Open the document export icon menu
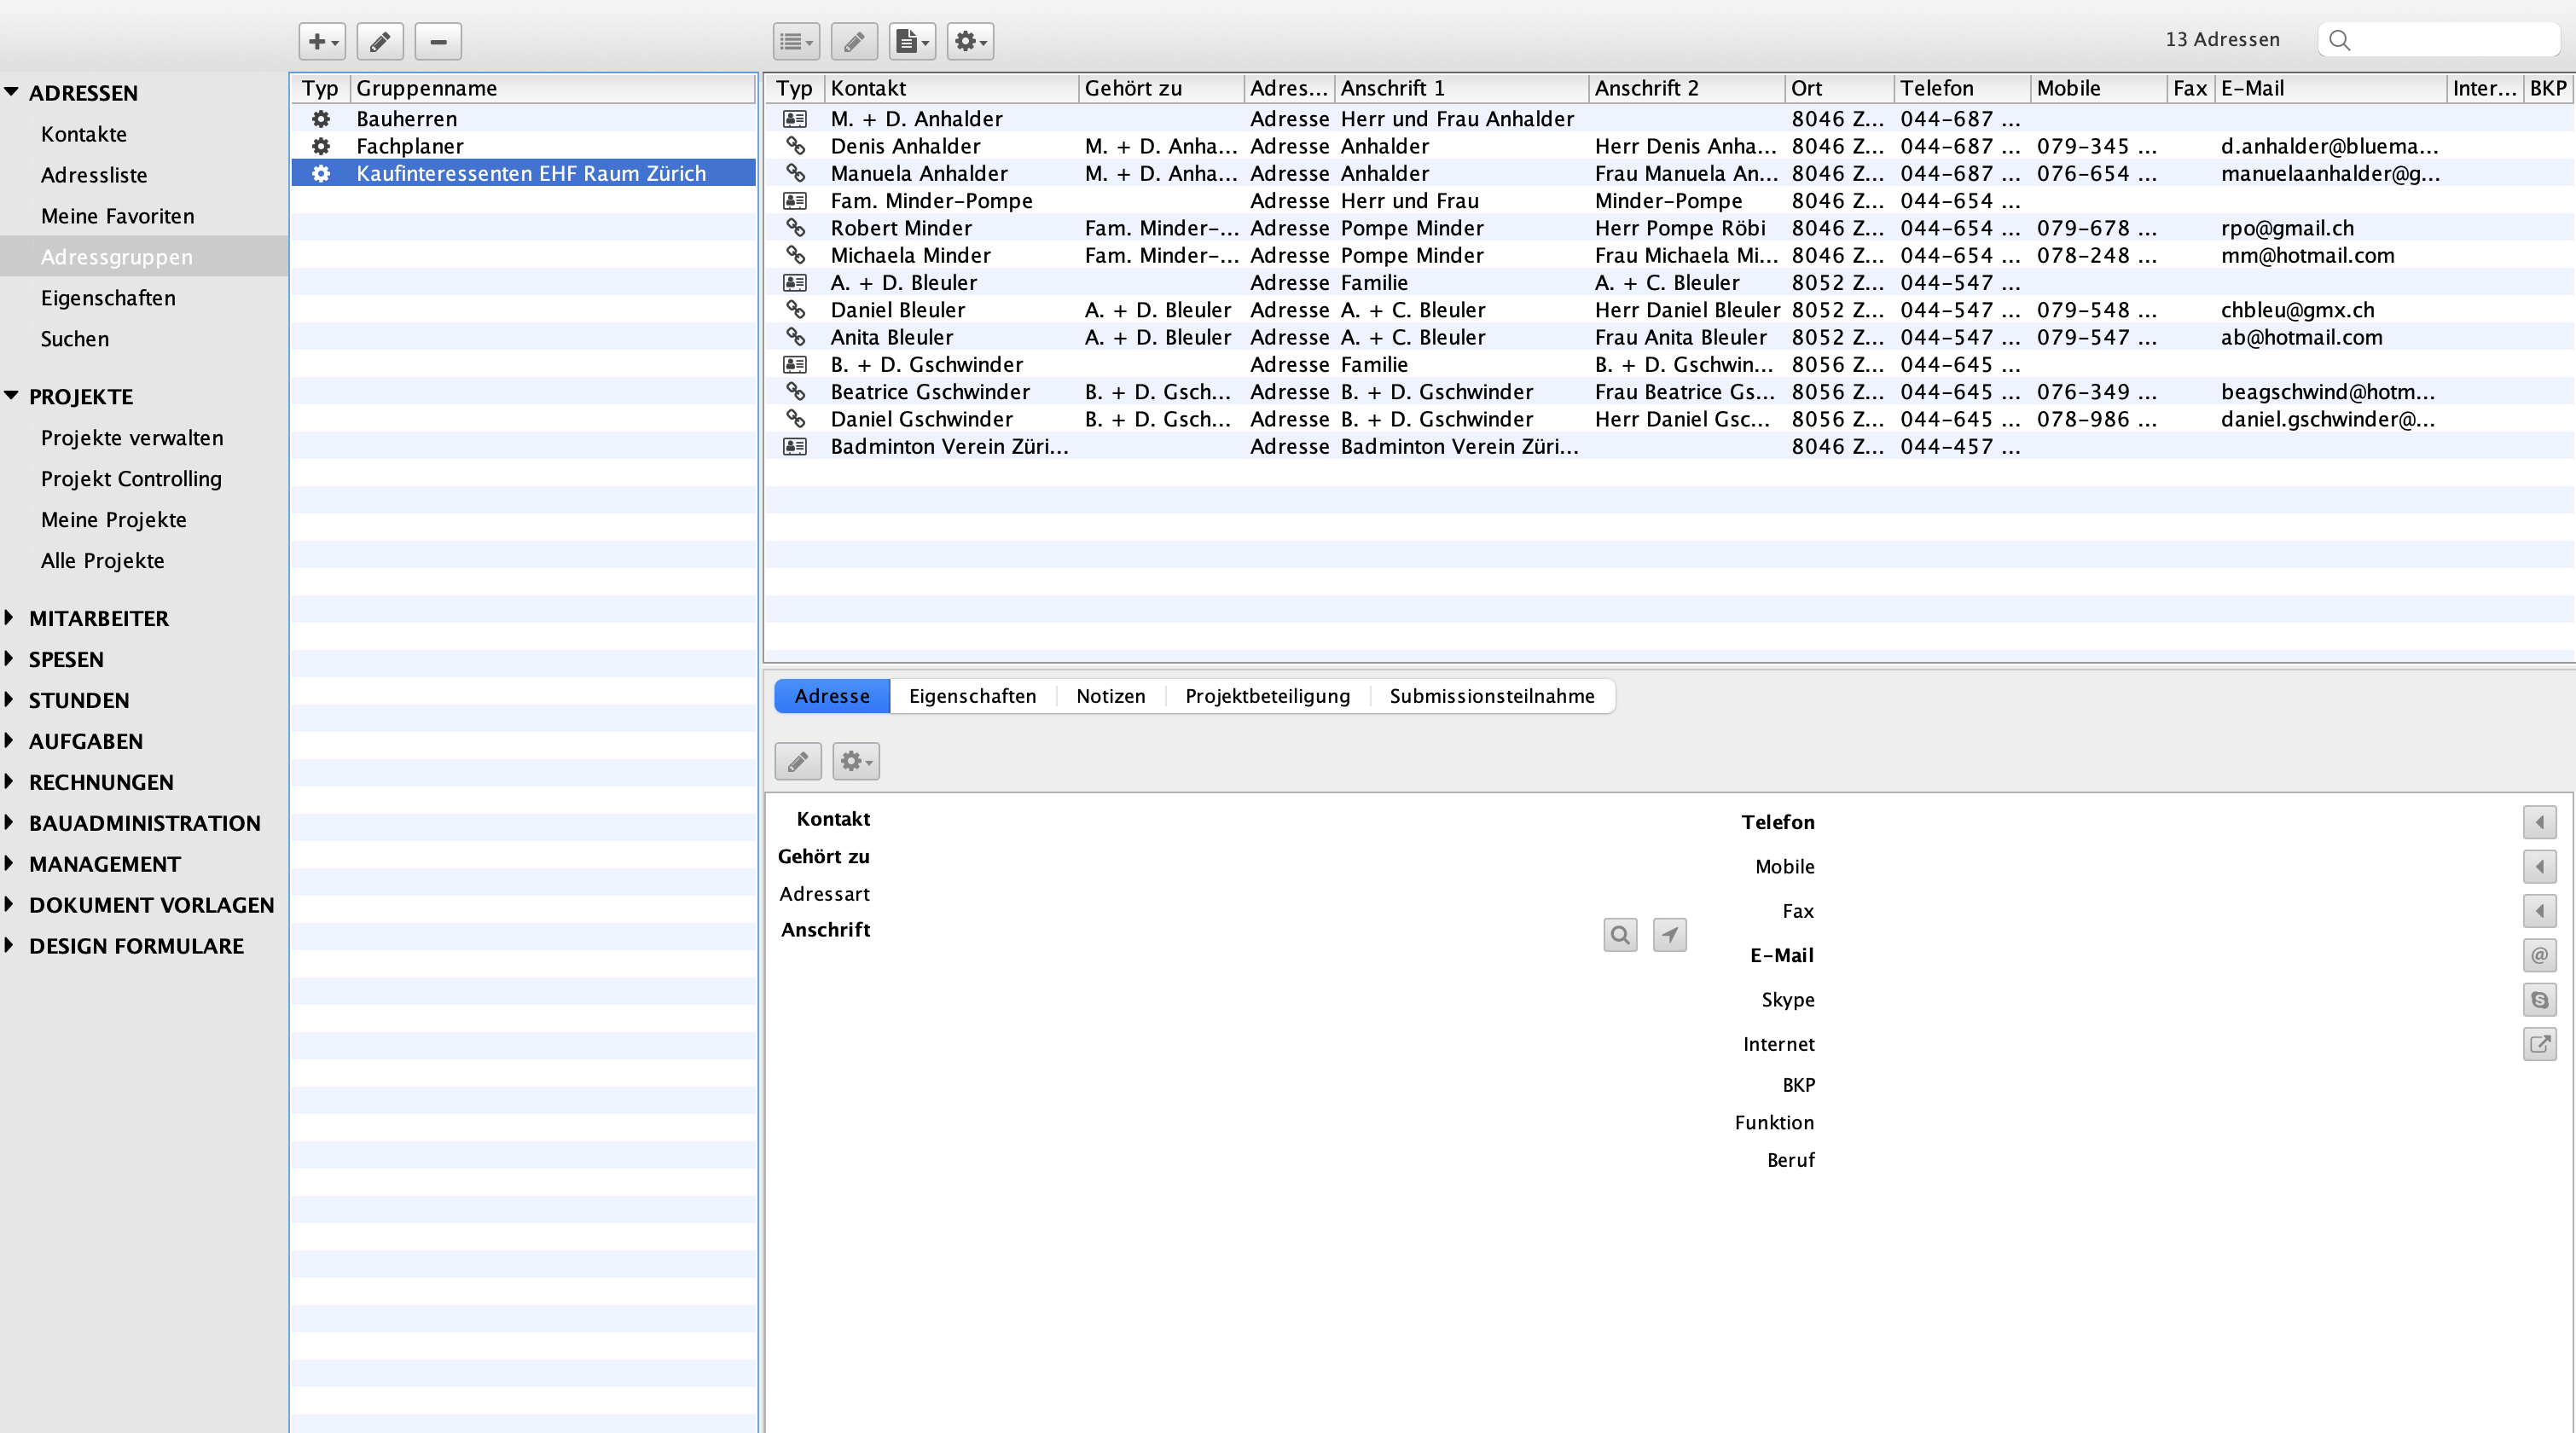This screenshot has width=2576, height=1433. [912, 41]
